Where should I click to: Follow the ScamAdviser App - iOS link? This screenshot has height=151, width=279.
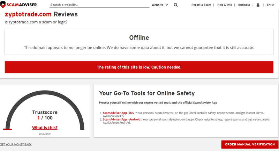coord(118,113)
